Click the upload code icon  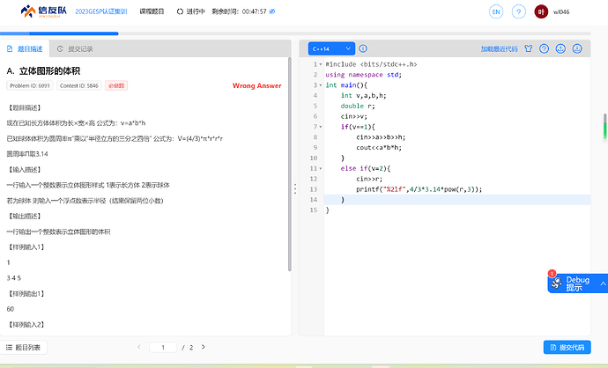[560, 48]
